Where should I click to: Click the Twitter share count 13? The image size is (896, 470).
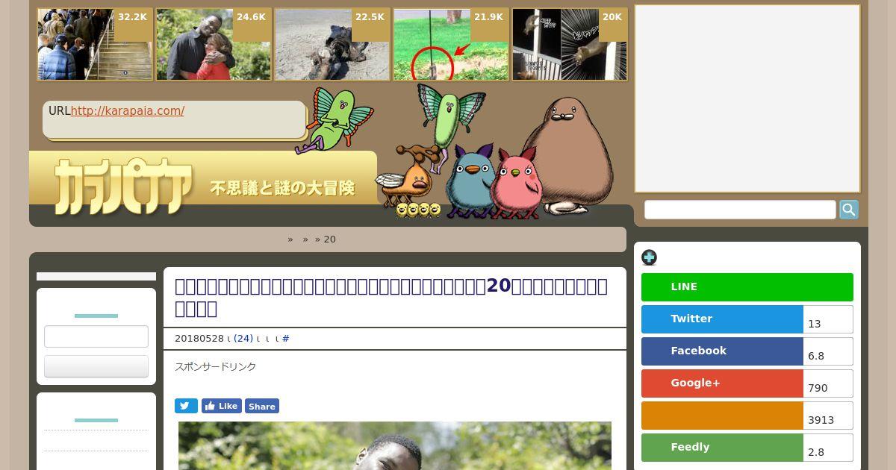click(828, 319)
